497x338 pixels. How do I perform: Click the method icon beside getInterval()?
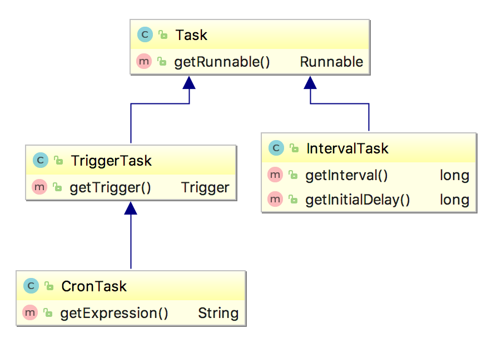[x=275, y=175]
